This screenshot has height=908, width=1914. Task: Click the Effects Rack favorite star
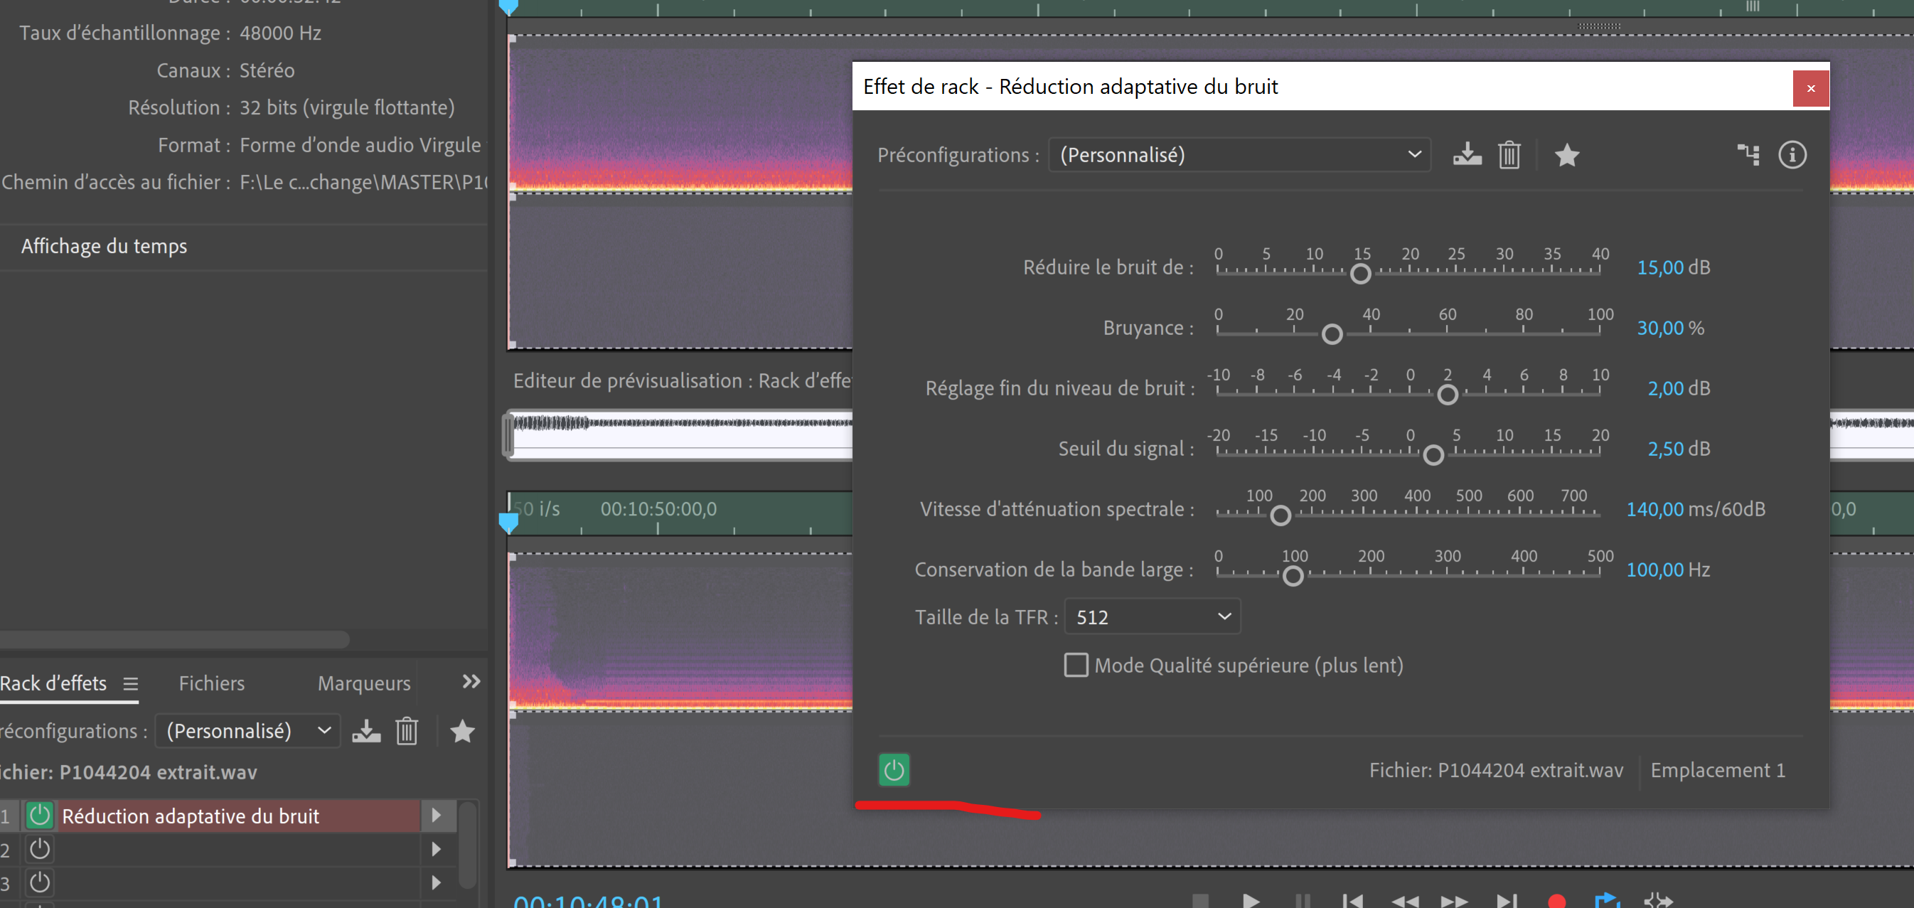462,731
